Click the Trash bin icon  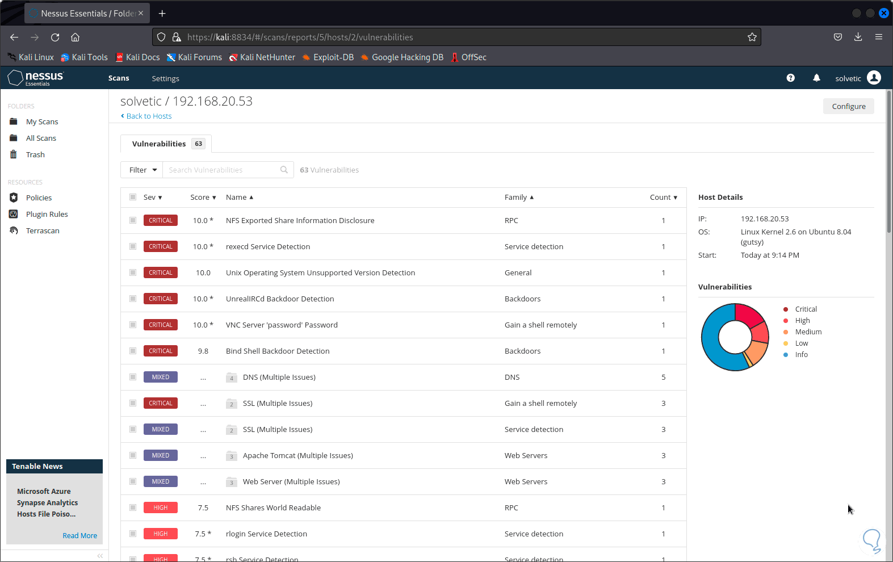click(x=14, y=154)
